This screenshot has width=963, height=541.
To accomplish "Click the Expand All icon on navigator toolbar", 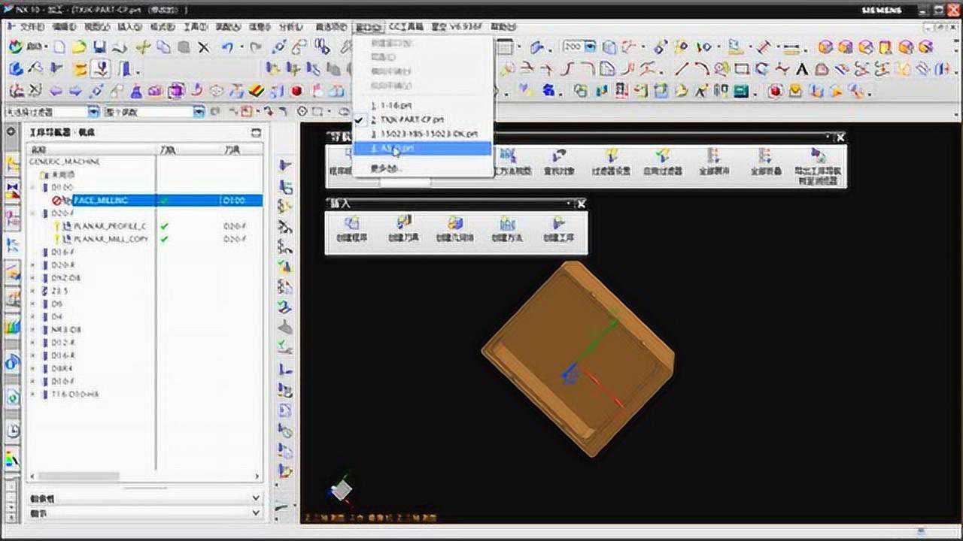I will point(715,158).
